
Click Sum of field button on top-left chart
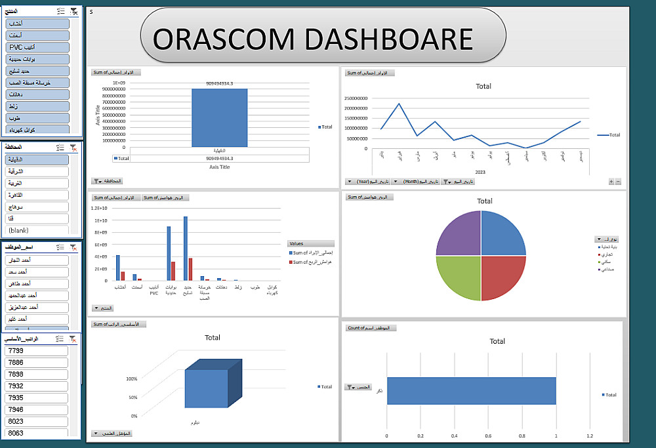click(x=116, y=72)
